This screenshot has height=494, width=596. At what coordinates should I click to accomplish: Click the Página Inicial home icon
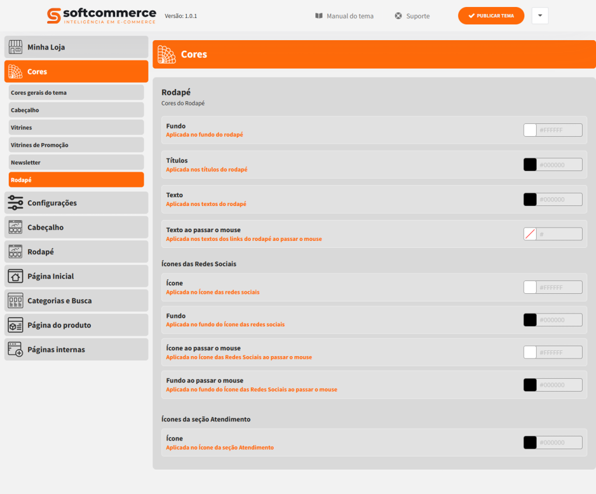16,276
